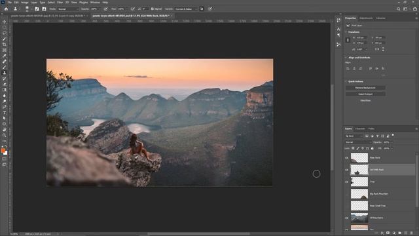Switch to the first document tab
Image resolution: width=419 pixels, height=236 pixels.
coord(48,16)
